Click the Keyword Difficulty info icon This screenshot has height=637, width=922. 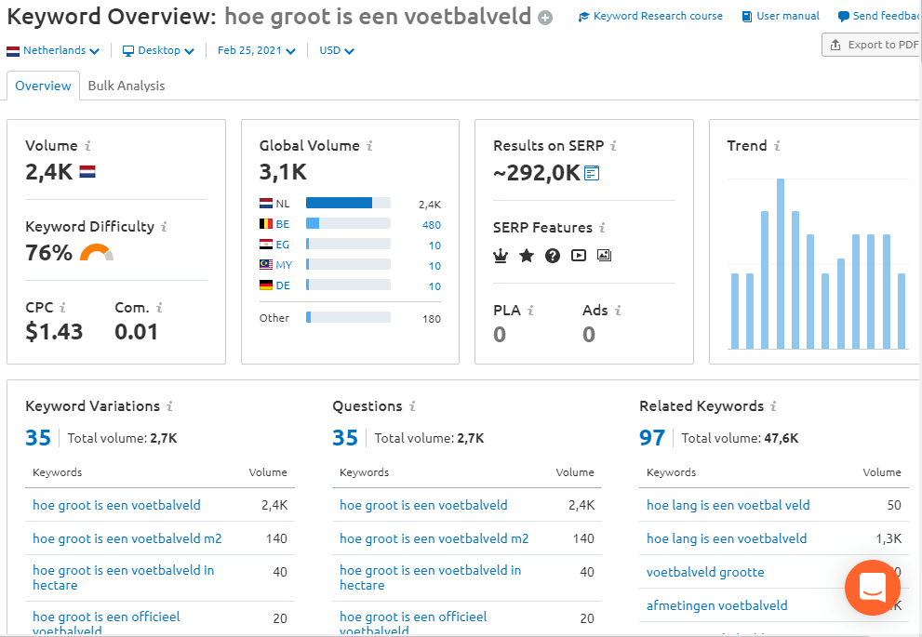[x=164, y=227]
